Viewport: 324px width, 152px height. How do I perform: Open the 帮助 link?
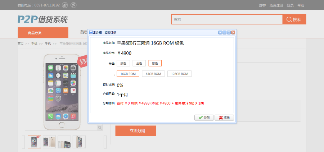301,5
